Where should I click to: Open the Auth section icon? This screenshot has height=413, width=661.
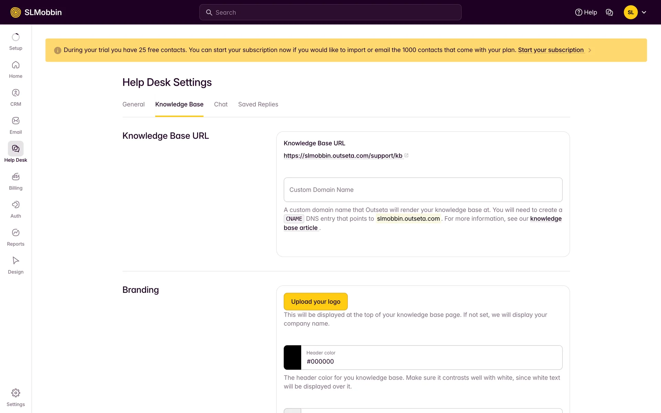click(15, 205)
